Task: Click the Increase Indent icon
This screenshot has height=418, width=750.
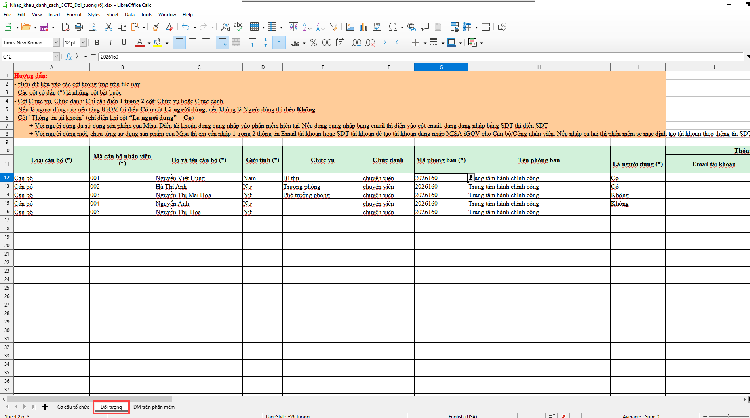Action: point(387,43)
